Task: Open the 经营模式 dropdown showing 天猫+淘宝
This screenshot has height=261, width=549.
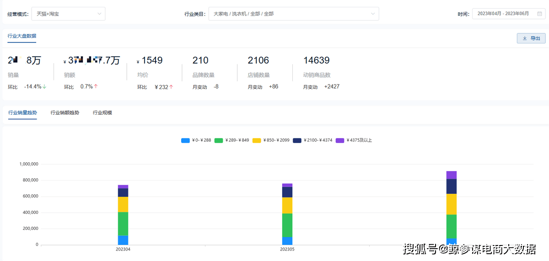Action: [68, 14]
